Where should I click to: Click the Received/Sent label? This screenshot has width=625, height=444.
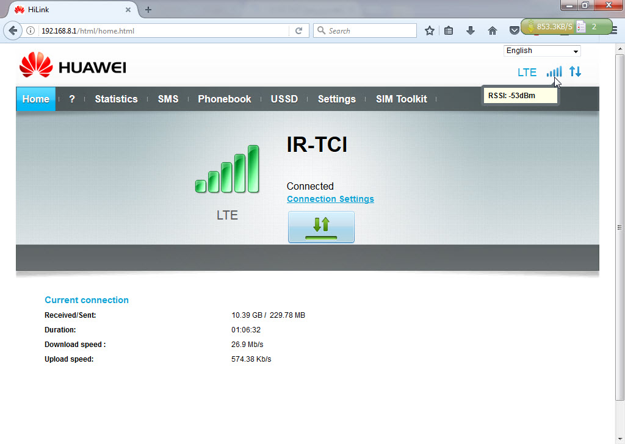(70, 315)
